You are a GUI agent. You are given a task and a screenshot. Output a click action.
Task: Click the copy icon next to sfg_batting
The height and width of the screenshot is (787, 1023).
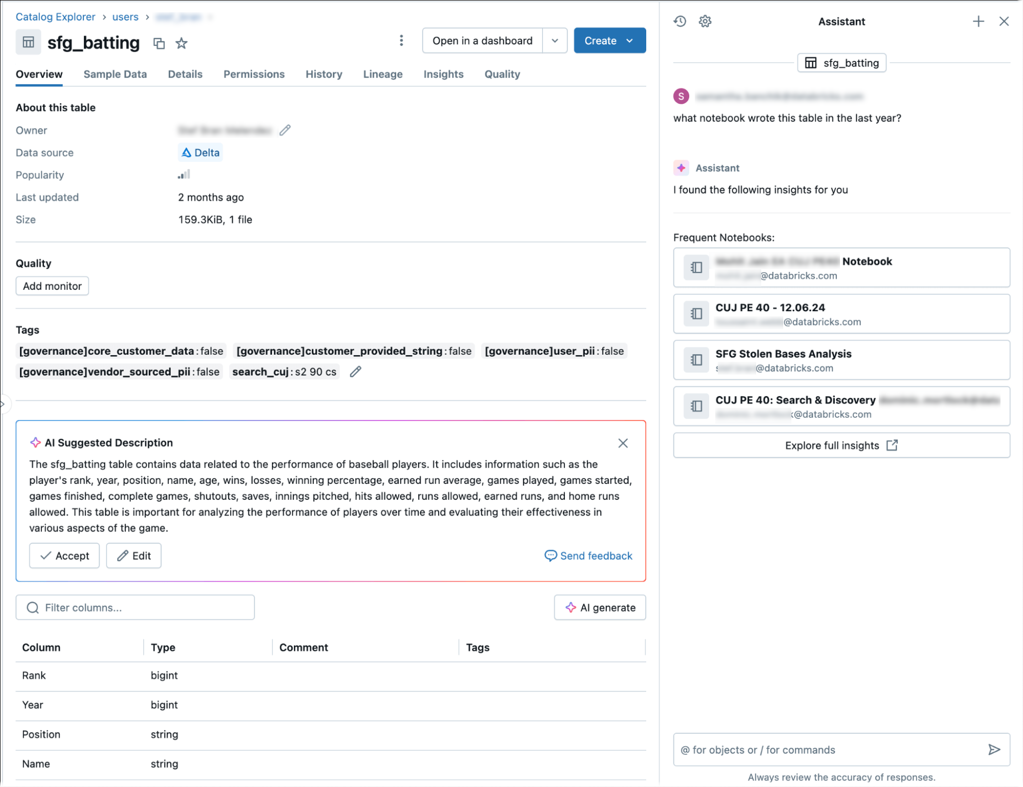point(159,43)
